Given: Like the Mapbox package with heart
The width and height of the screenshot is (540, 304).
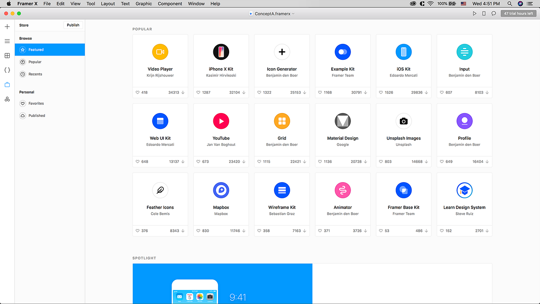Looking at the screenshot, I should pyautogui.click(x=199, y=231).
